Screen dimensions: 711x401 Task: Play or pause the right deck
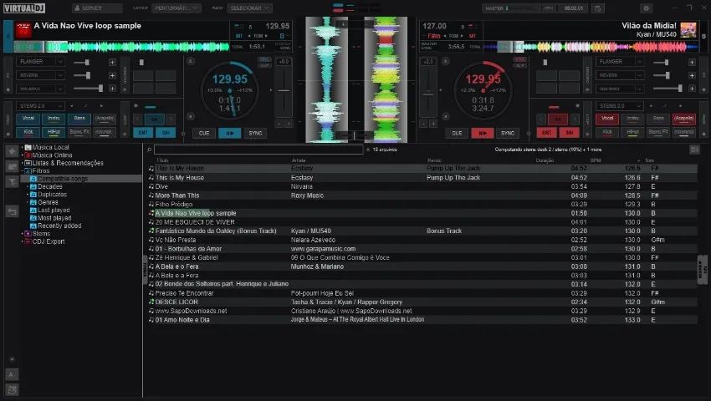[x=483, y=133]
